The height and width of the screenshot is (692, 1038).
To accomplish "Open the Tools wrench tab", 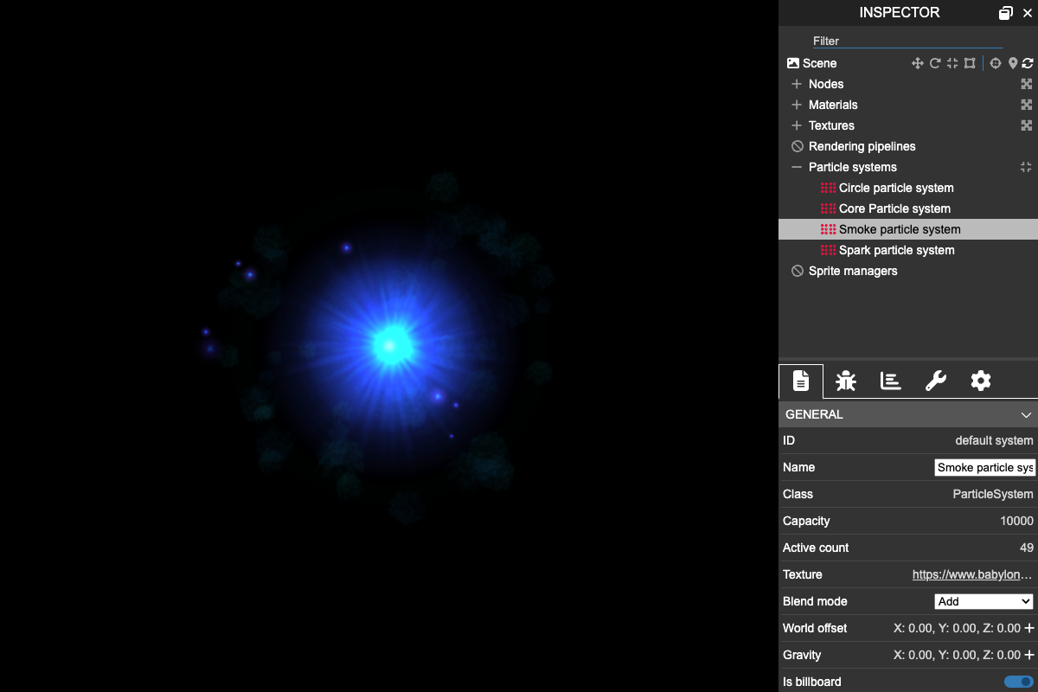I will [935, 381].
